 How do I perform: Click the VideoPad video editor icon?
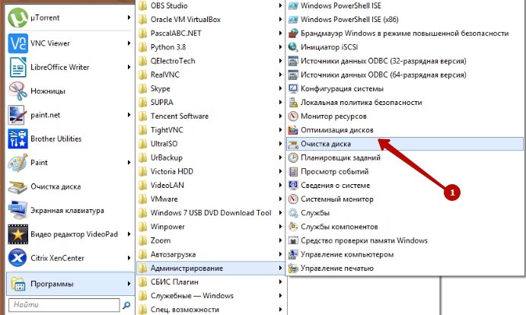[18, 234]
